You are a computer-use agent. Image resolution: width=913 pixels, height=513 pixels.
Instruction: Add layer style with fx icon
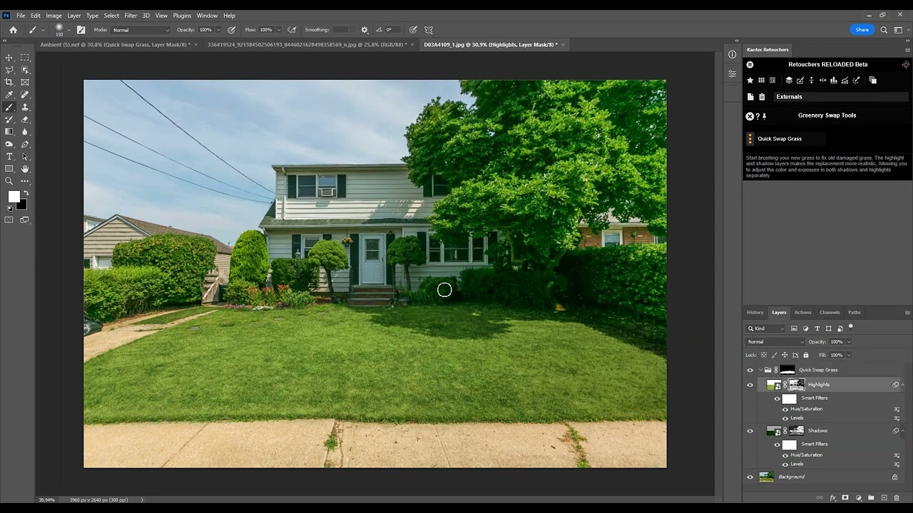click(x=832, y=498)
